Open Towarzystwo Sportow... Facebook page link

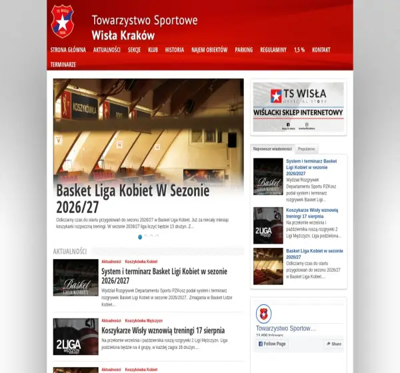286,328
